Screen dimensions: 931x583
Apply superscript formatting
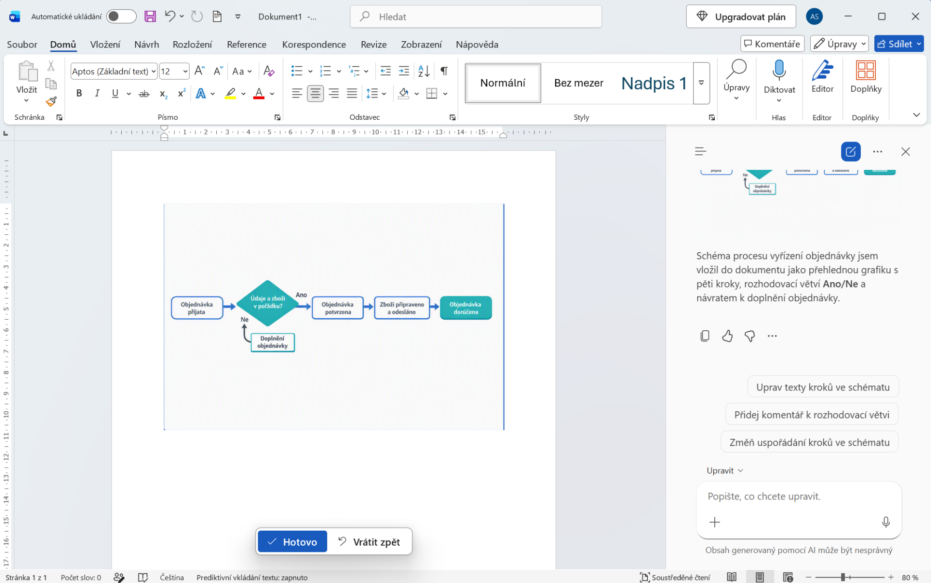(181, 94)
